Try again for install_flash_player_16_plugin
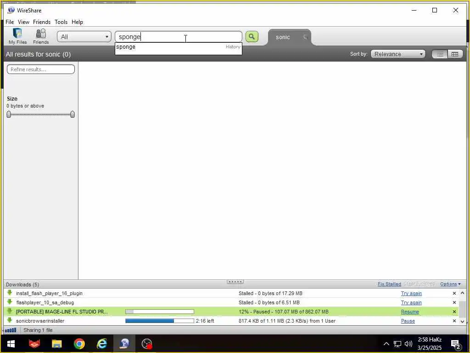This screenshot has width=470, height=353. pyautogui.click(x=411, y=293)
